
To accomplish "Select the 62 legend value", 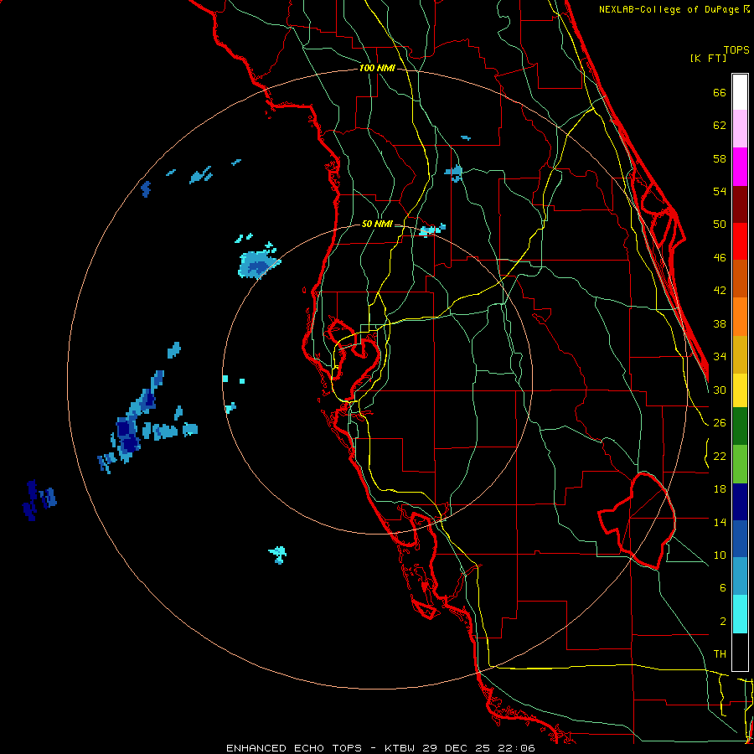I will click(720, 126).
